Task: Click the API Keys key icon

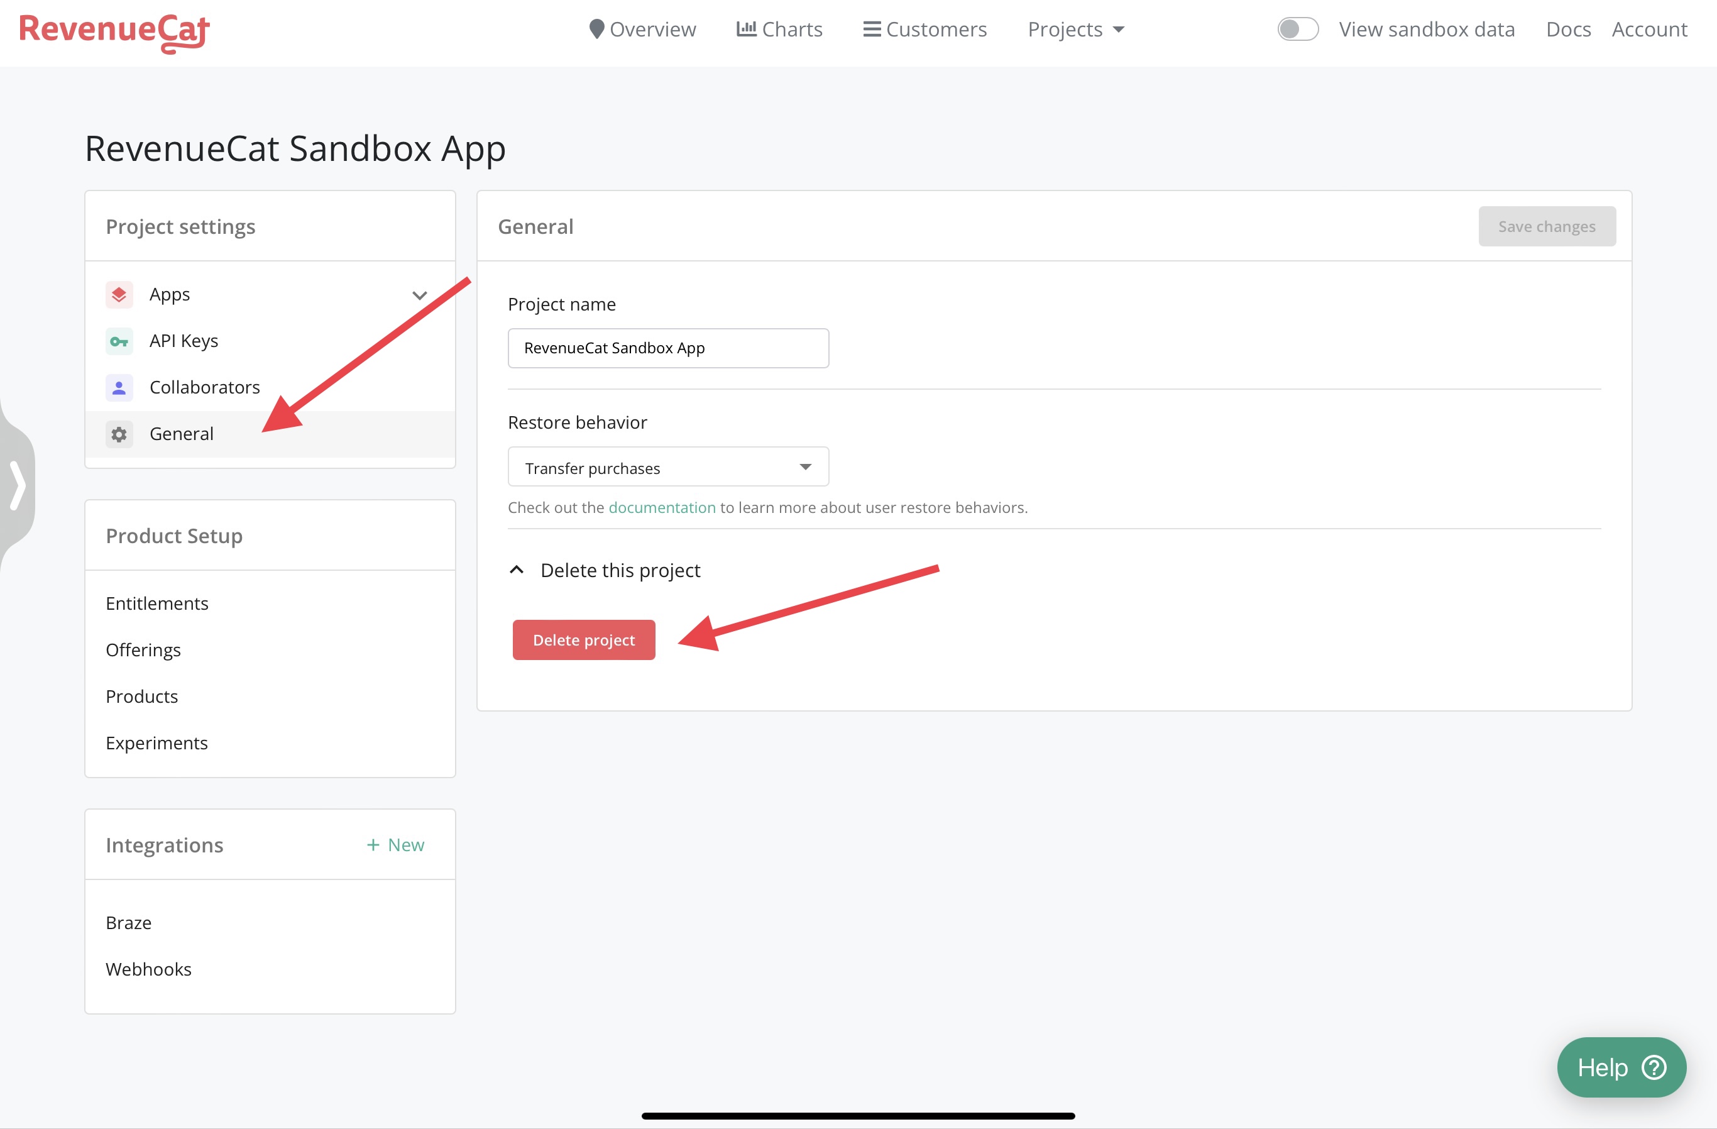Action: (119, 341)
